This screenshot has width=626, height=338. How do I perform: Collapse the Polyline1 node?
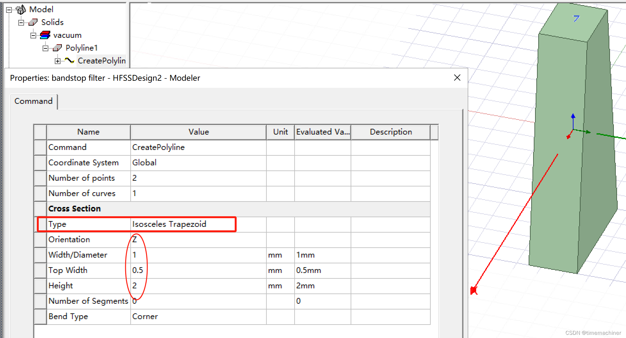(x=45, y=48)
